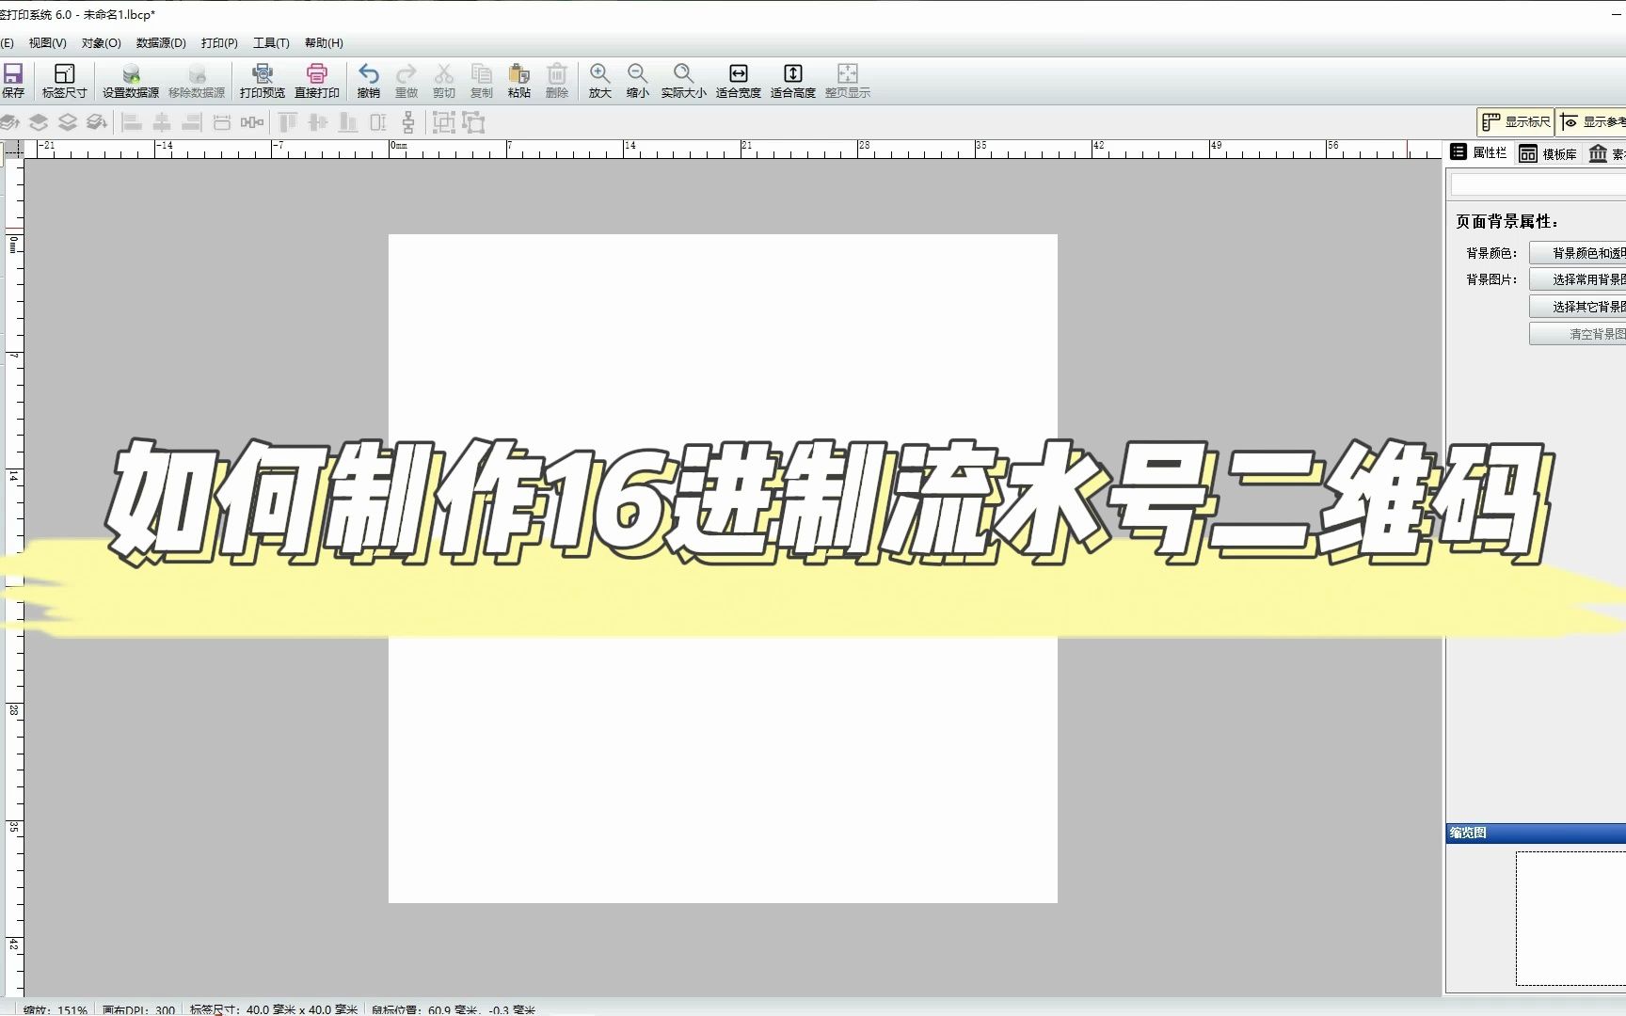
Task: Click the direct print (直接打印) icon
Action: [x=317, y=80]
